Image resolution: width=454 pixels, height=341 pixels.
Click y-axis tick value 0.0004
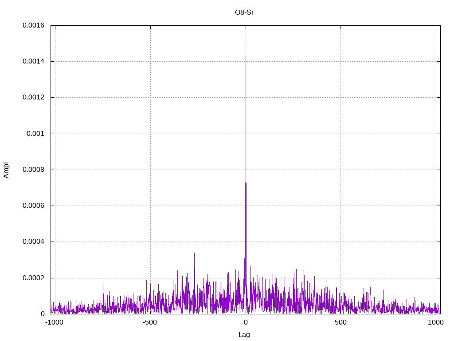tap(34, 242)
